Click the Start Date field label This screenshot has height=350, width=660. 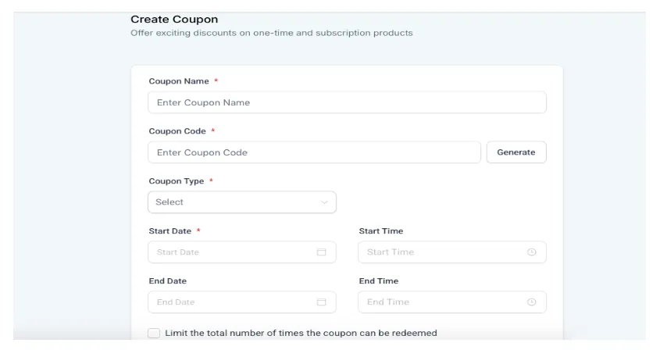[x=170, y=230]
